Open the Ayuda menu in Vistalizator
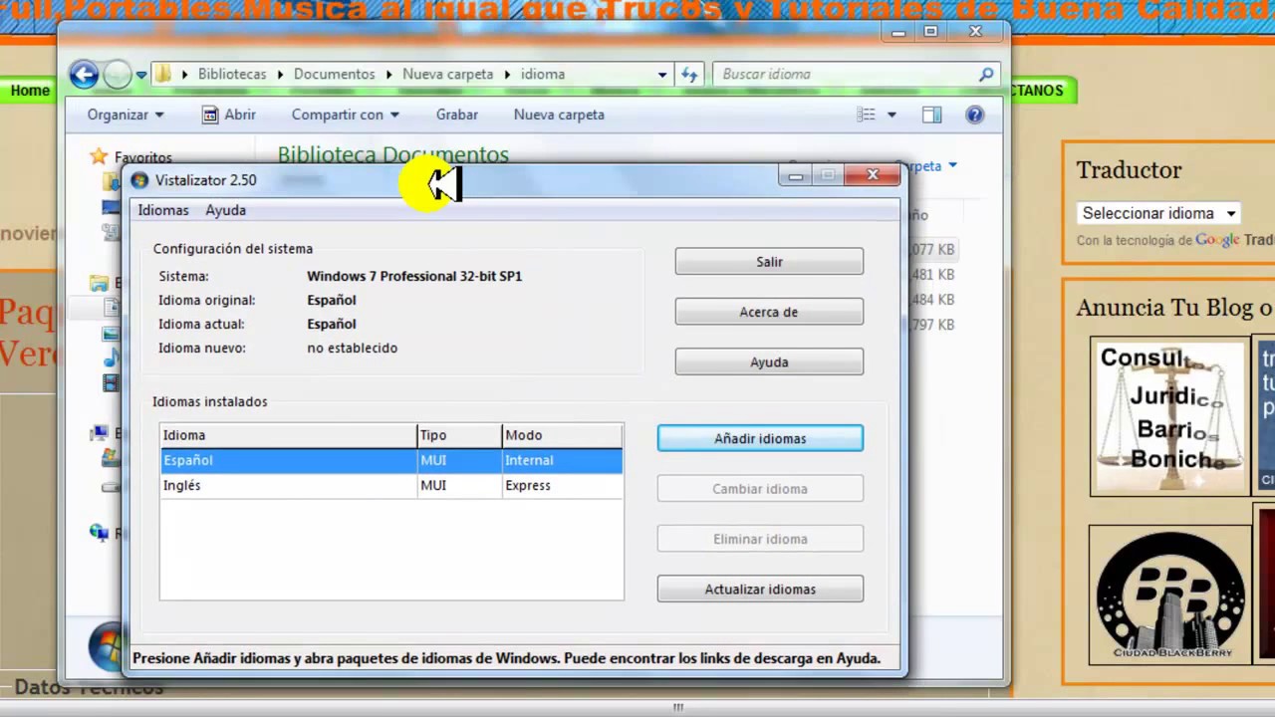The width and height of the screenshot is (1275, 717). click(x=226, y=210)
